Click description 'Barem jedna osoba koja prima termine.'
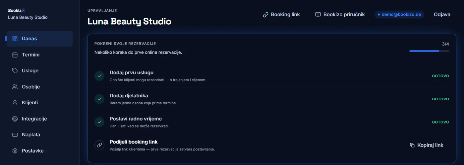The width and height of the screenshot is (464, 165). click(x=143, y=103)
